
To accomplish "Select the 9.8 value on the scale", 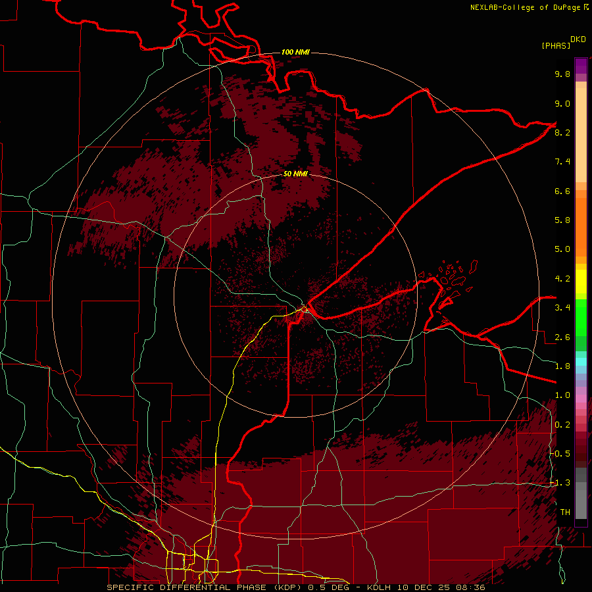I will tap(562, 74).
